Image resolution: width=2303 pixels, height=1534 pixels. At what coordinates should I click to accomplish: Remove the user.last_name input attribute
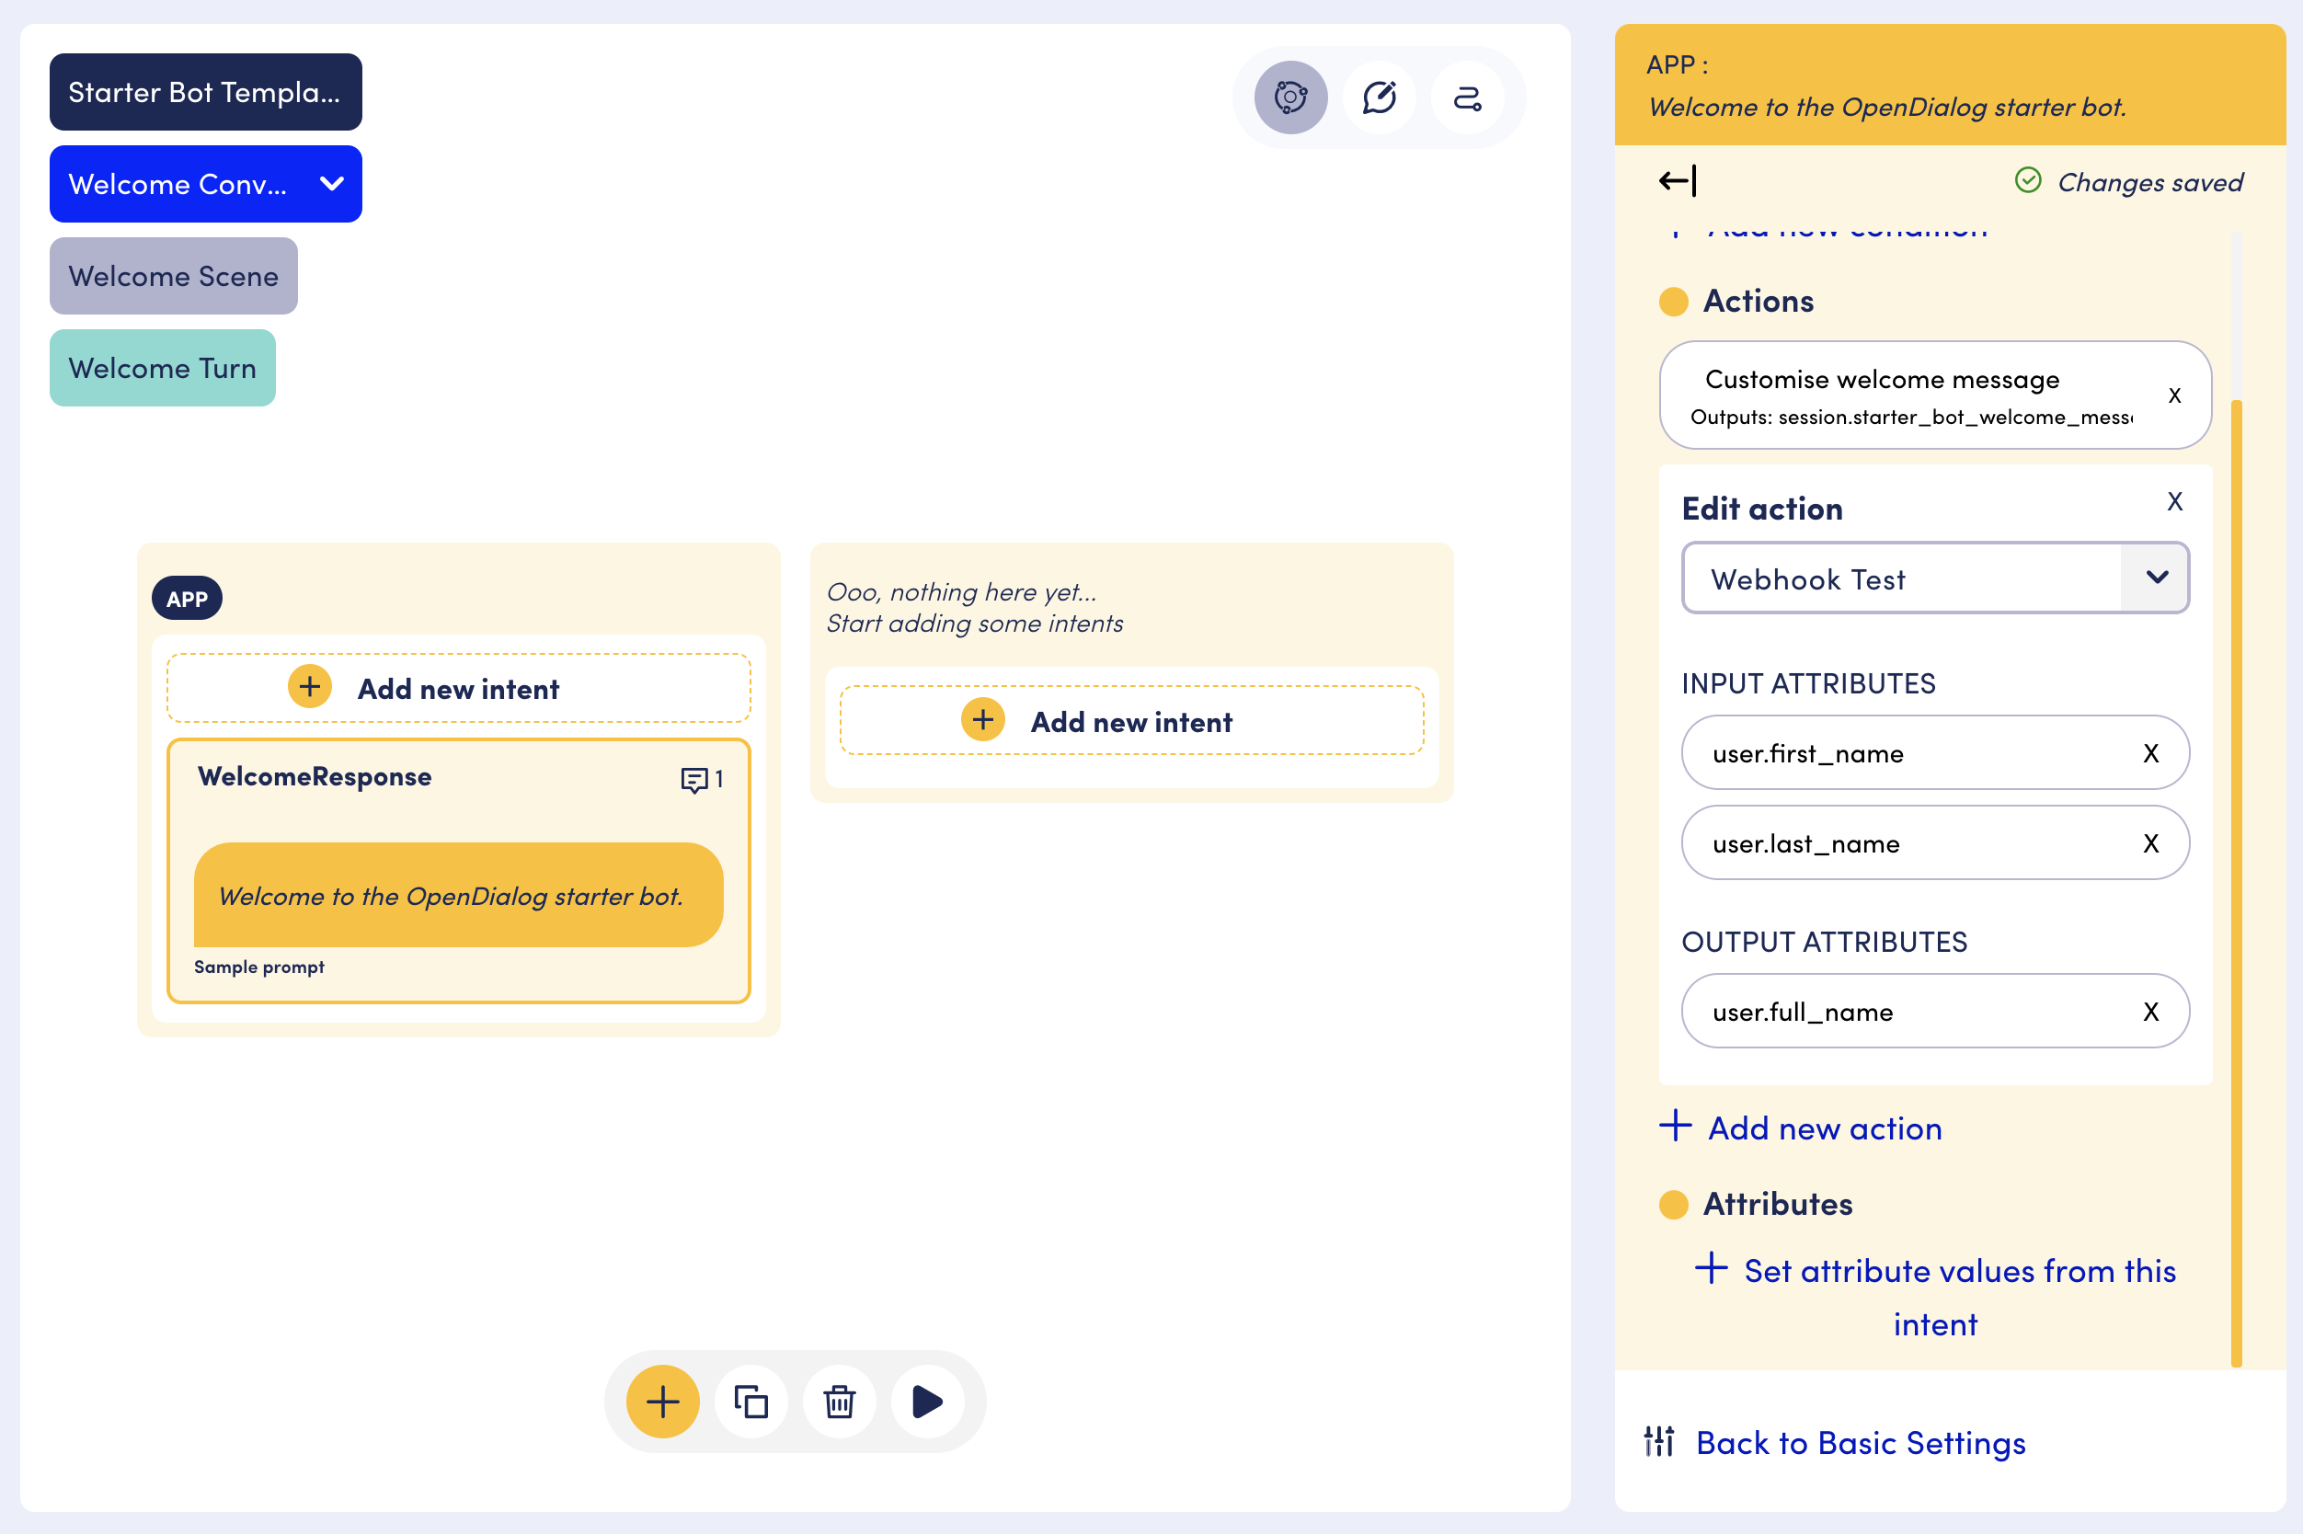tap(2150, 843)
